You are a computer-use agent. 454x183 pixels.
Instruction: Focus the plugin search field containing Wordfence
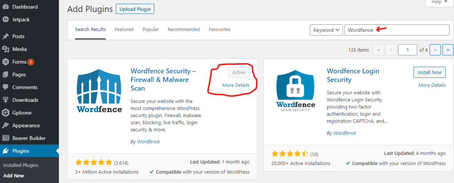coord(397,30)
